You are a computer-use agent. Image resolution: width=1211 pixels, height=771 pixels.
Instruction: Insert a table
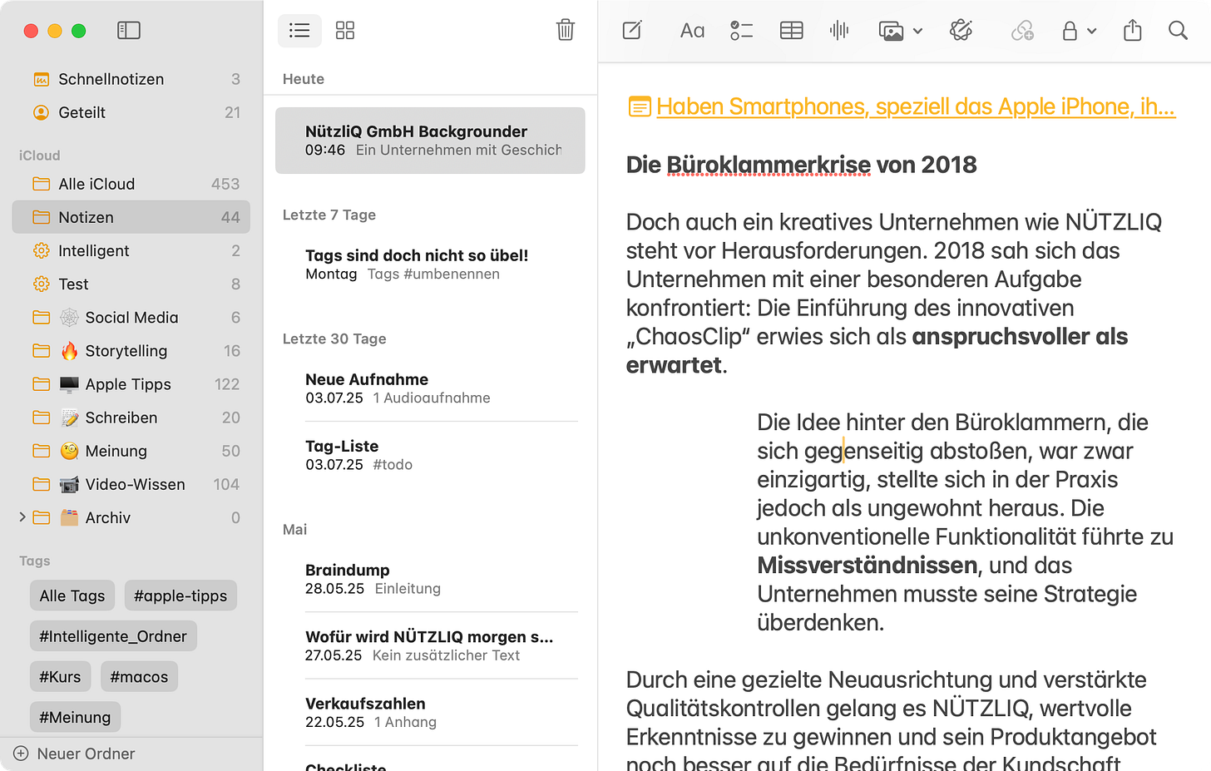pyautogui.click(x=792, y=31)
